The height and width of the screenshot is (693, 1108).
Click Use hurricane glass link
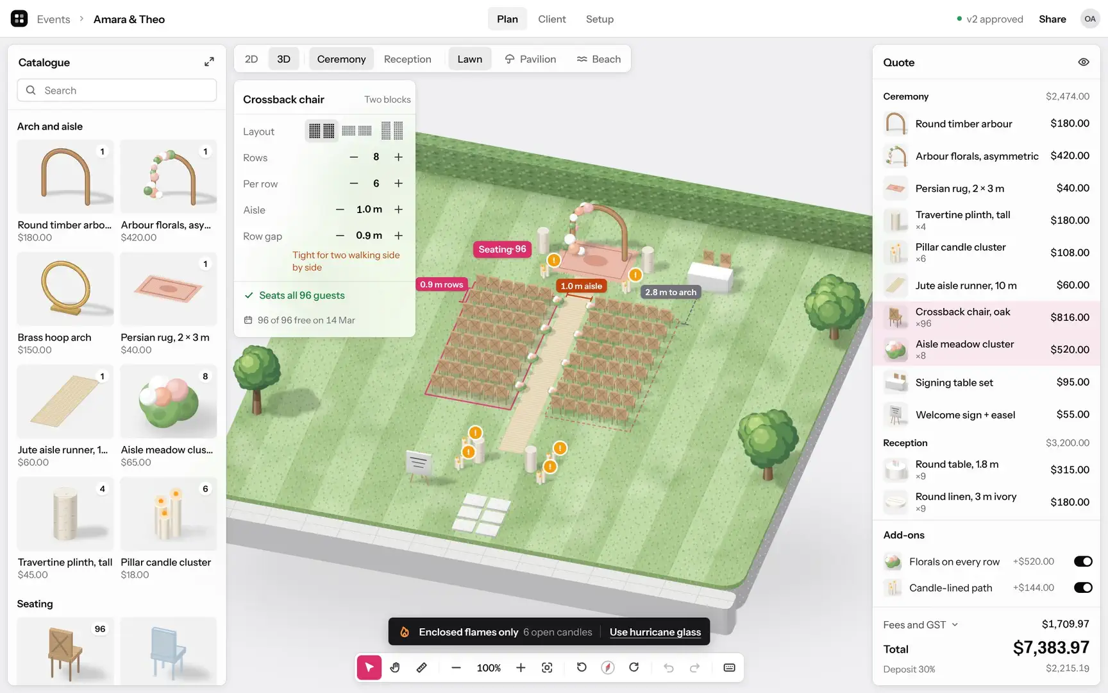coord(655,632)
